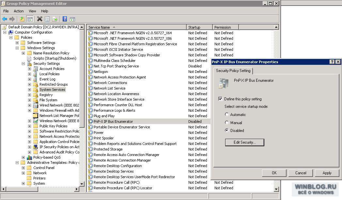Open the Help menu

pyautogui.click(x=44, y=11)
